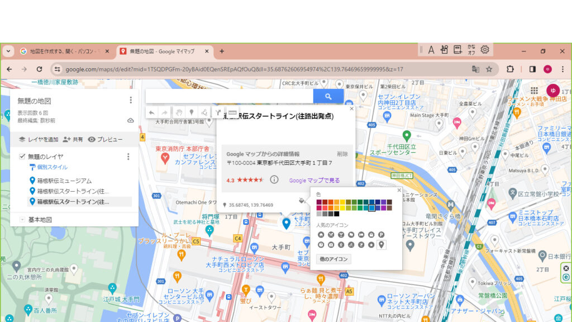Click the blue search magnifier button
The height and width of the screenshot is (322, 572).
[328, 96]
